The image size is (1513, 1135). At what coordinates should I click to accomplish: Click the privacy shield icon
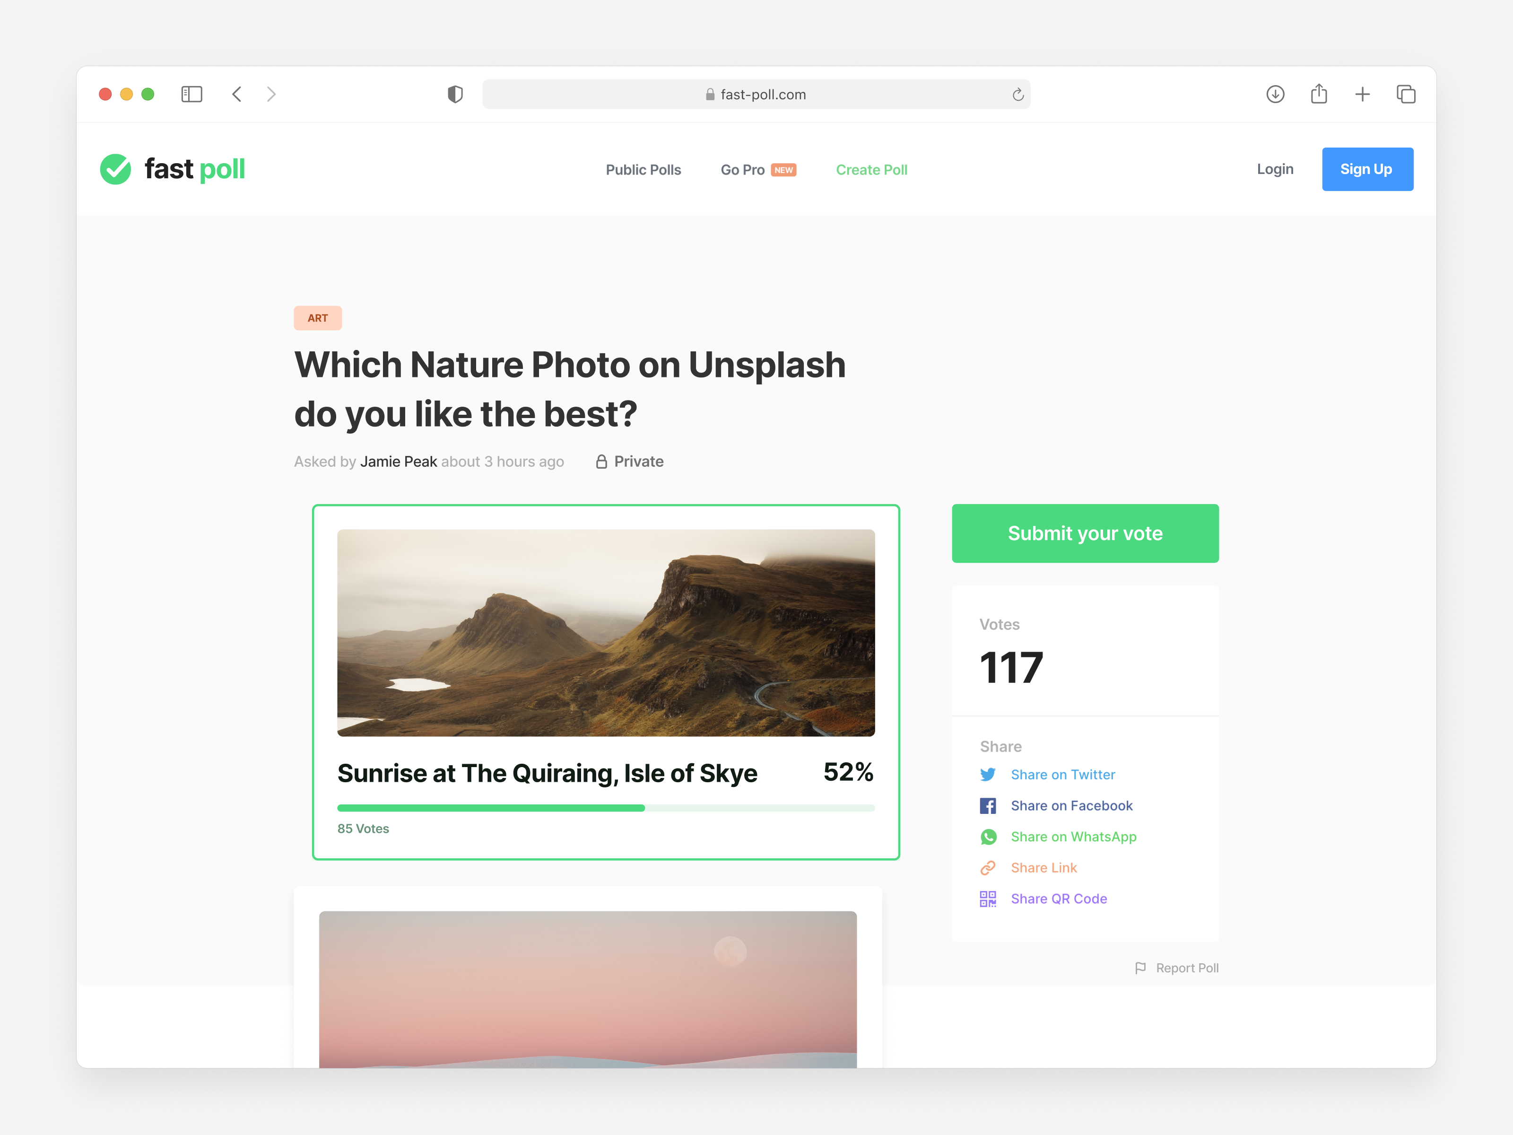(x=455, y=95)
